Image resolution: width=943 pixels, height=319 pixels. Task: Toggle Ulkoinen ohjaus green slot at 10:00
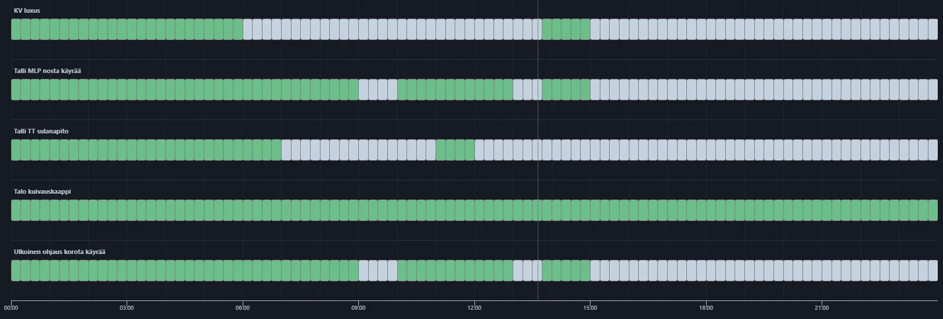coord(402,270)
